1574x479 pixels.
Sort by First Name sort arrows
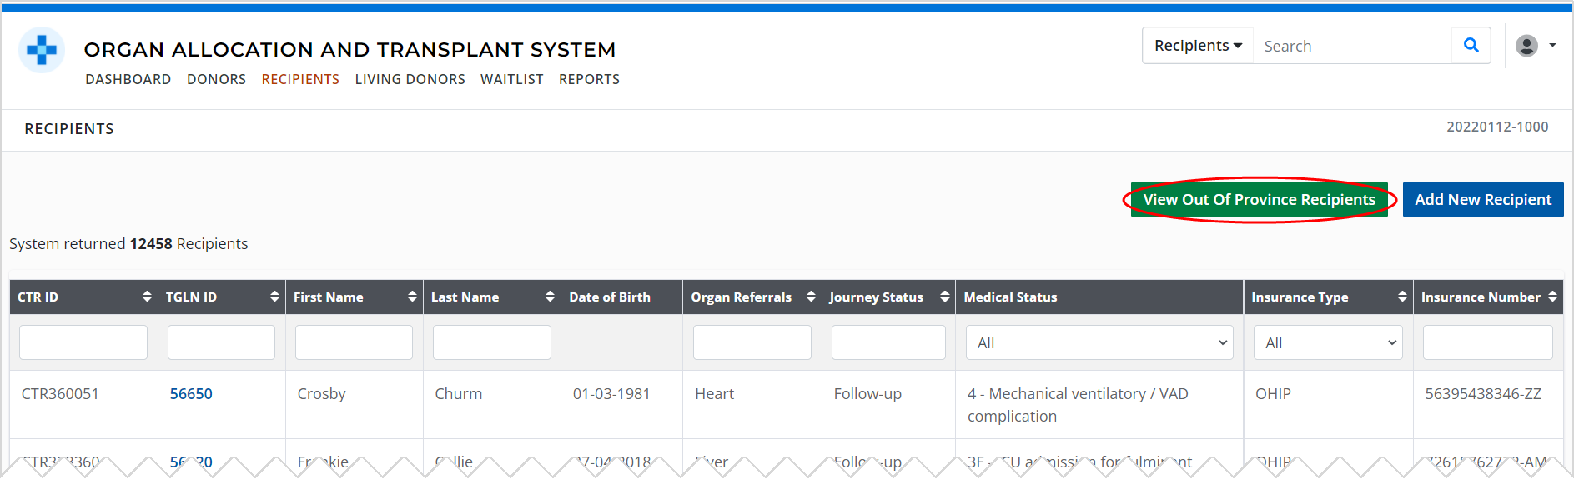pos(412,297)
